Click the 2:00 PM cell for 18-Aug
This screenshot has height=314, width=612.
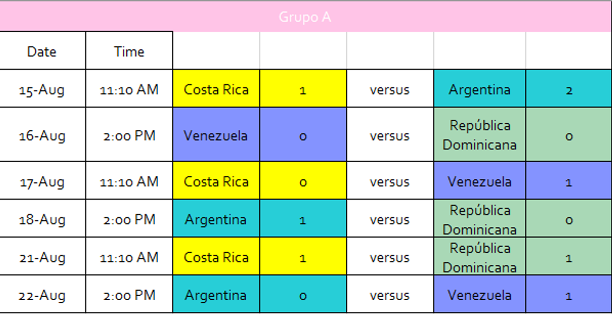(130, 219)
